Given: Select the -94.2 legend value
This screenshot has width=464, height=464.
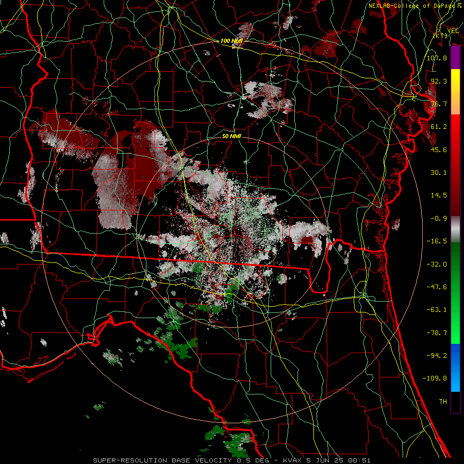Looking at the screenshot, I should 437,356.
